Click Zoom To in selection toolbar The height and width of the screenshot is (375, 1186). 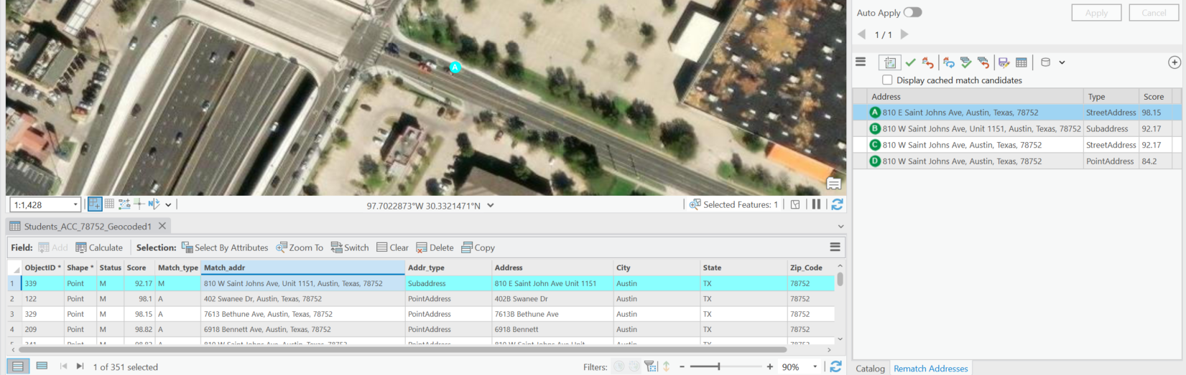coord(300,247)
